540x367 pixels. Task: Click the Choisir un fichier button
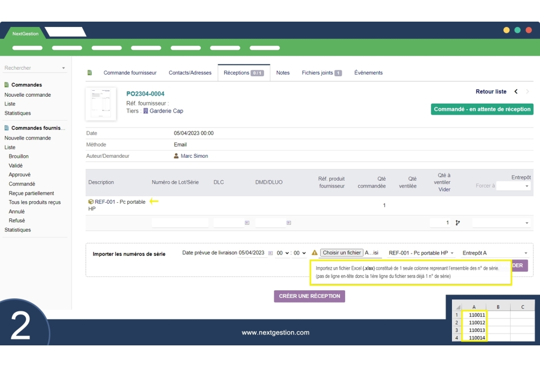point(342,253)
